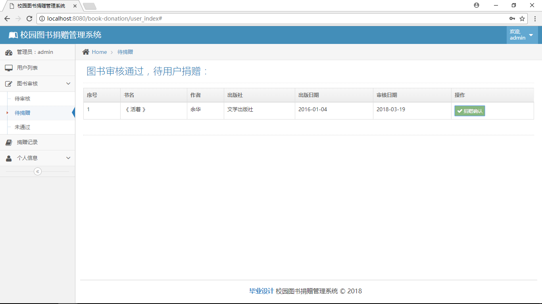Click the 图书审核通过，待用户捐赠 heading
The width and height of the screenshot is (542, 304).
point(147,71)
